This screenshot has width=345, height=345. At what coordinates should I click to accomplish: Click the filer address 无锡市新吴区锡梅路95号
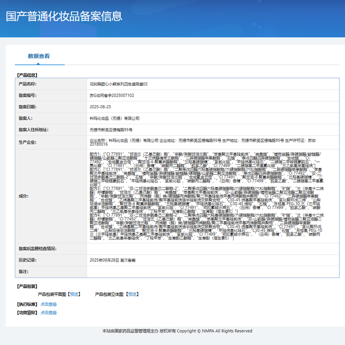point(111,129)
